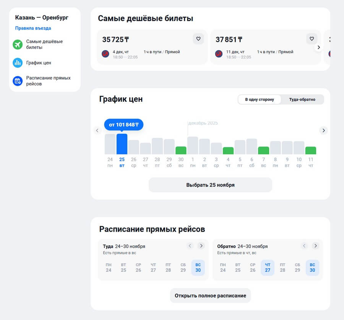Select the В одну сторону option

260,100
